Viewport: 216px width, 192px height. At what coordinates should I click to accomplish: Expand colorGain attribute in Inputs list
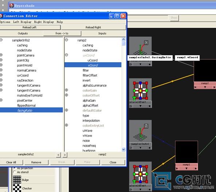tap(66, 90)
